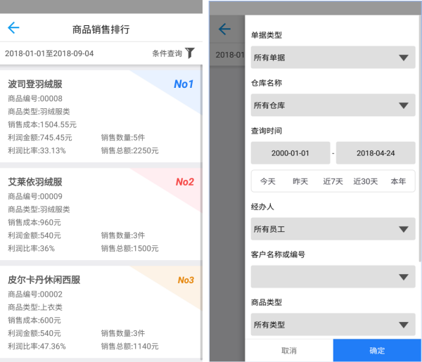Select the 昨天 quick date option
Image resolution: width=422 pixels, height=362 pixels.
pos(300,181)
